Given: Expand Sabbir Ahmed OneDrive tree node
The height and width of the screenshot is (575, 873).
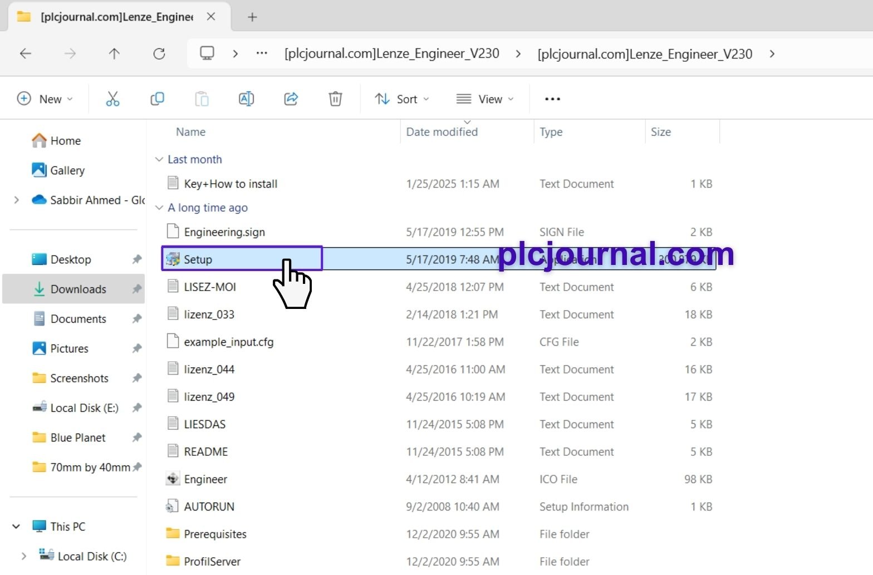Looking at the screenshot, I should (x=17, y=200).
